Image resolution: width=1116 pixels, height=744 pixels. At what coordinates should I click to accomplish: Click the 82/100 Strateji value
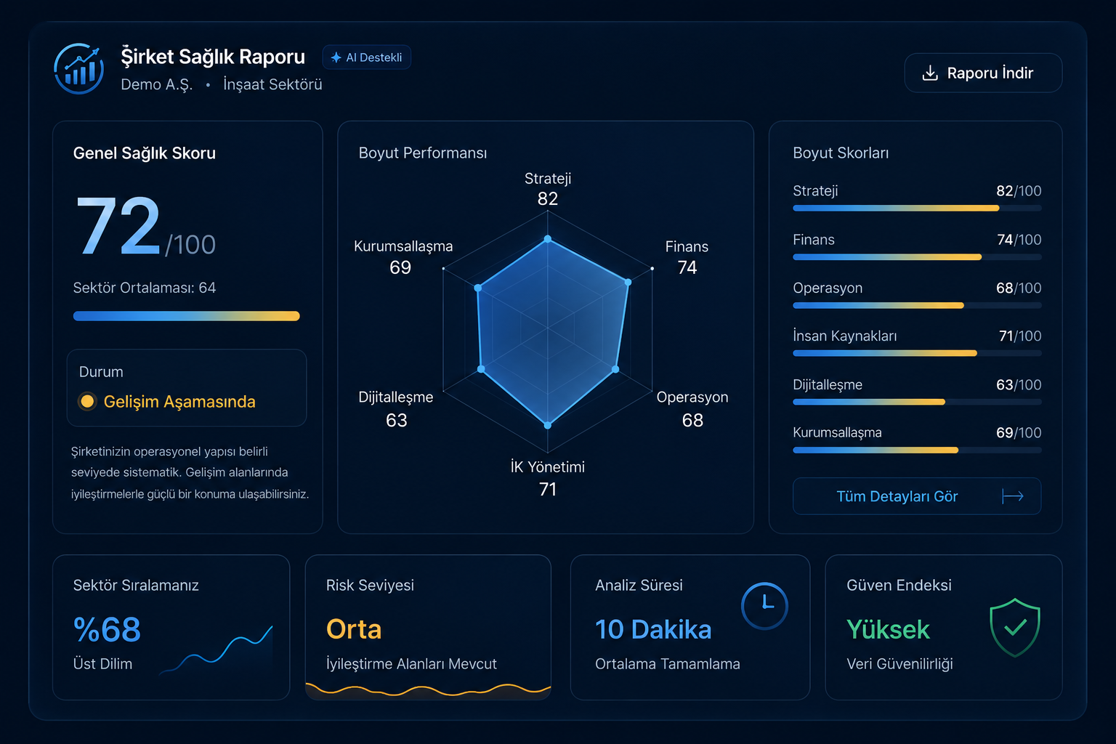point(1019,191)
